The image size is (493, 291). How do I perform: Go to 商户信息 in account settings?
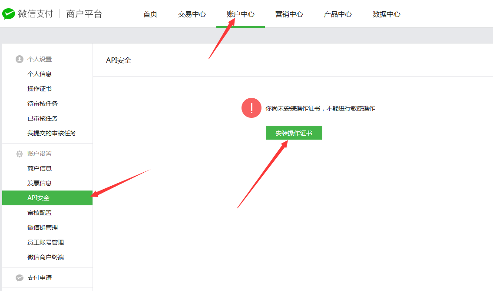coord(40,168)
